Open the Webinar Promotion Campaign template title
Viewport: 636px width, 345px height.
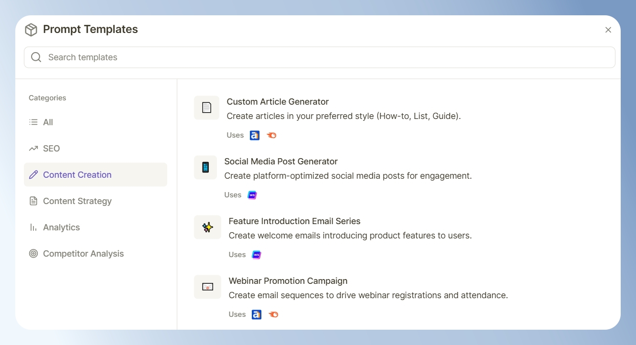[288, 281]
